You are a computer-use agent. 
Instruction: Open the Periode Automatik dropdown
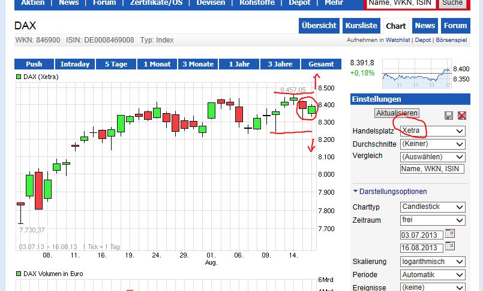tap(433, 275)
